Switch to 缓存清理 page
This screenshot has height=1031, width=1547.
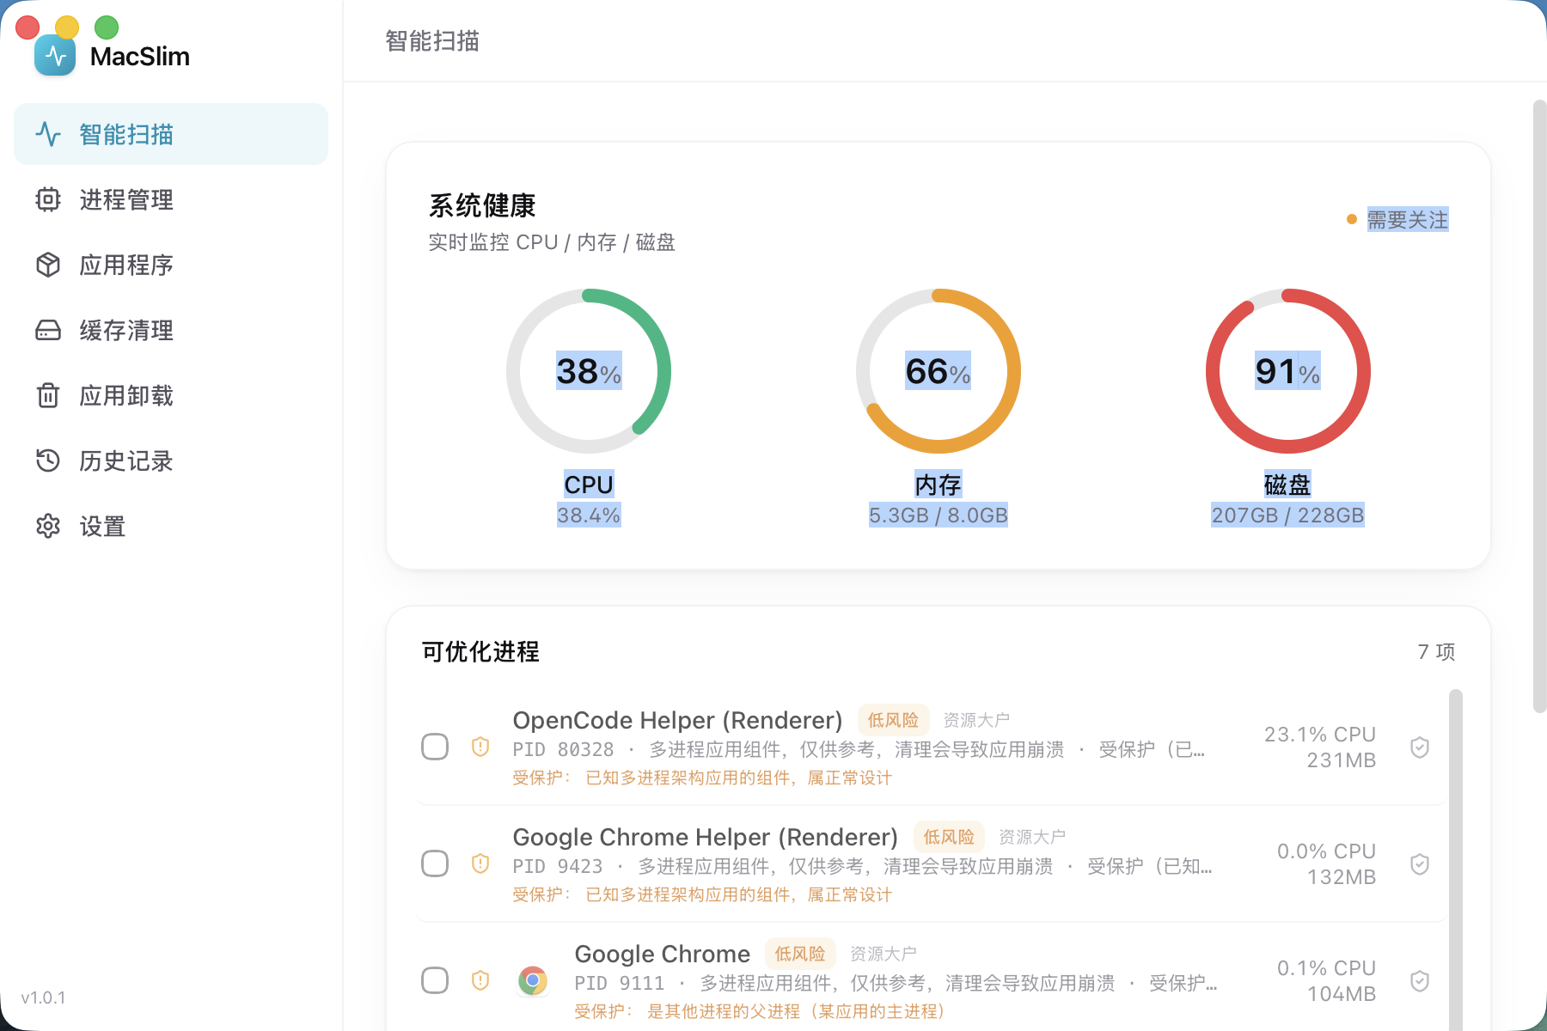click(x=171, y=330)
